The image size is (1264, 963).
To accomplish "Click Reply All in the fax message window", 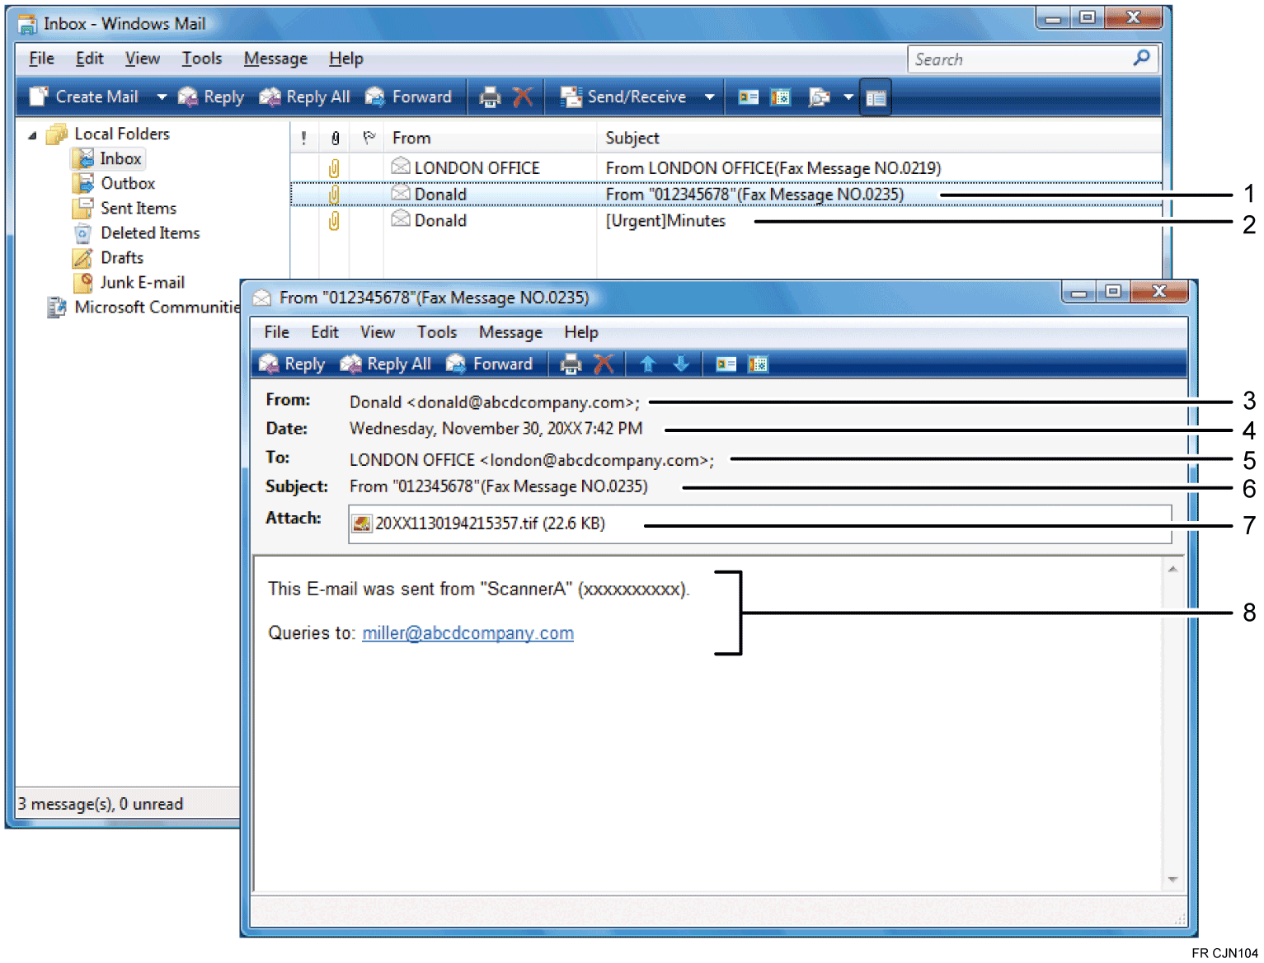I will pos(386,364).
